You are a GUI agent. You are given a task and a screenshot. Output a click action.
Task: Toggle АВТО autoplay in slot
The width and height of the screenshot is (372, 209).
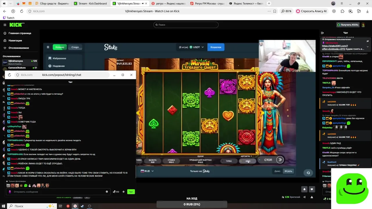(248, 161)
